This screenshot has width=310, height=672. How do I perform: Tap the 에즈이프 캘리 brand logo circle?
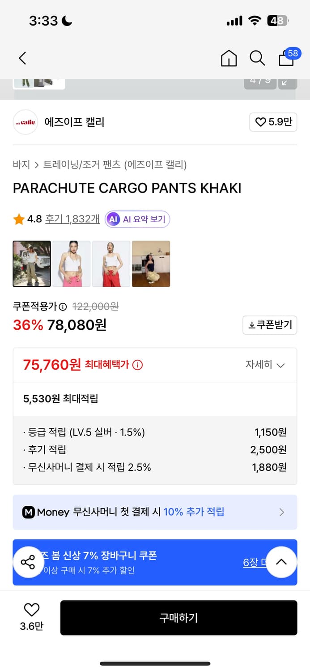coord(25,122)
